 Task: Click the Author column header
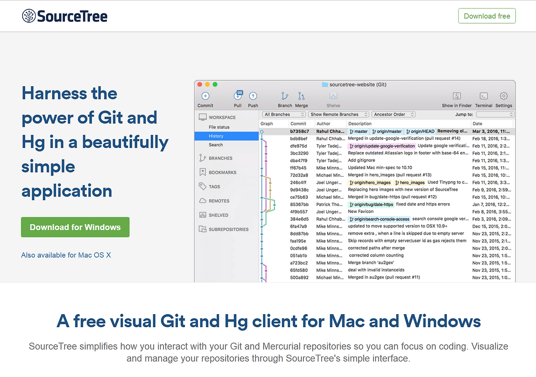[x=323, y=124]
